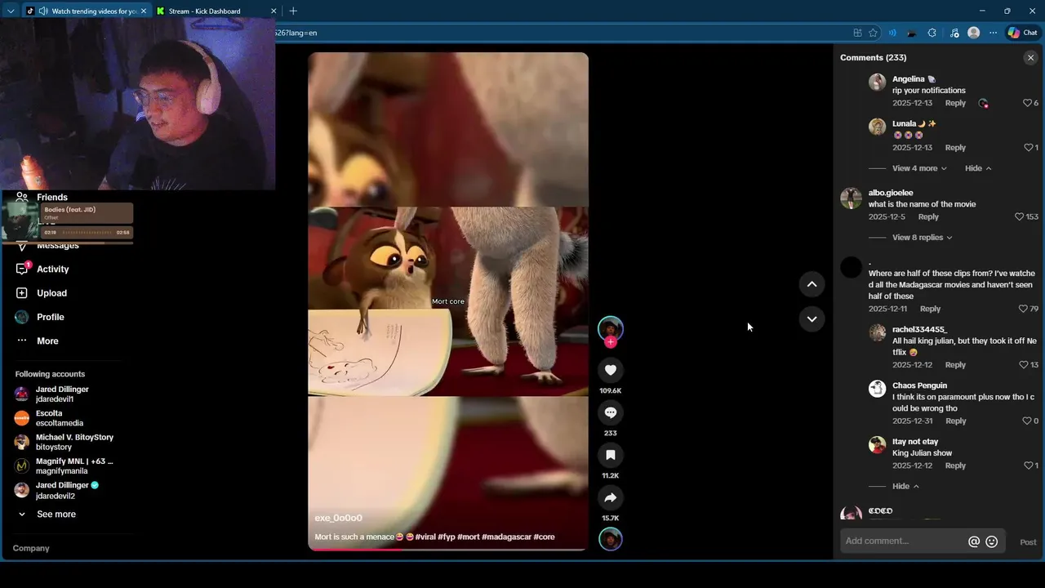Open the emoji picker in the comment box
Image resolution: width=1045 pixels, height=588 pixels.
[992, 541]
